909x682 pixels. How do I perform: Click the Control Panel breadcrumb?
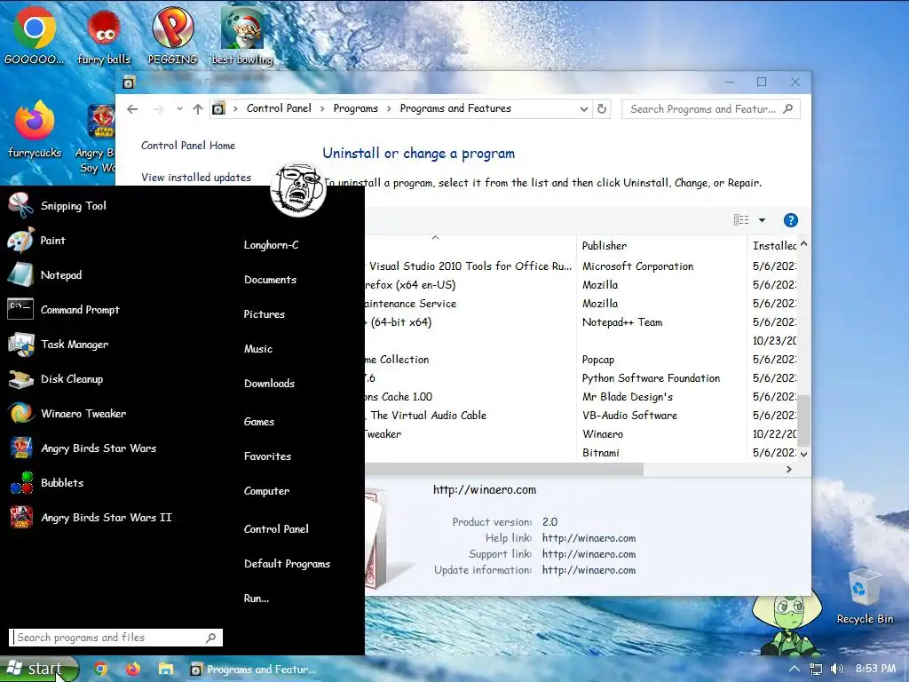279,108
